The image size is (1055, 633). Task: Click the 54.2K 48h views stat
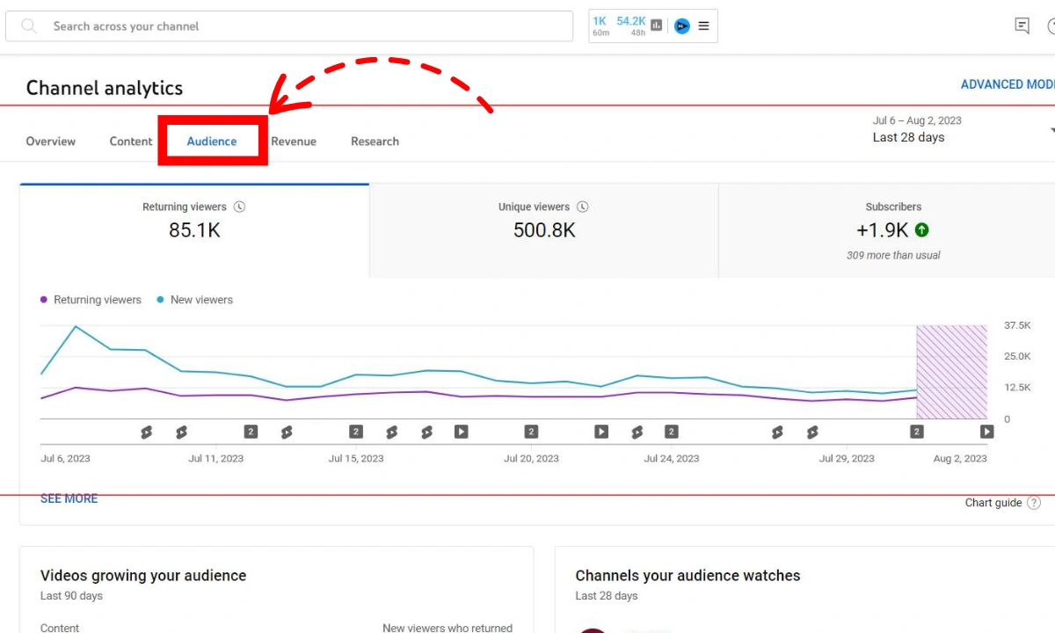coord(631,26)
